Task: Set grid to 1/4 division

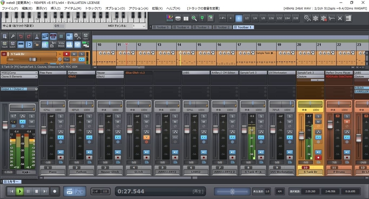Action: click(x=255, y=18)
